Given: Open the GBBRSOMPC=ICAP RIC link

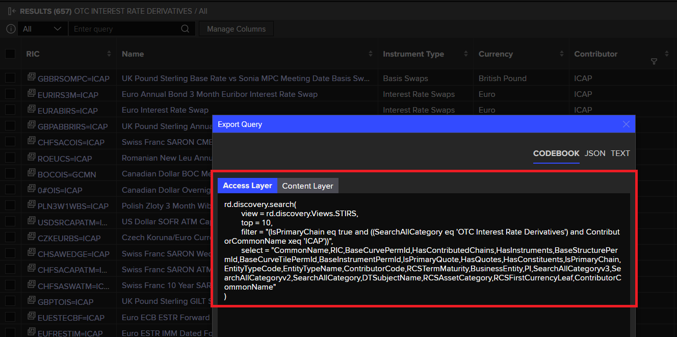Looking at the screenshot, I should coord(73,79).
